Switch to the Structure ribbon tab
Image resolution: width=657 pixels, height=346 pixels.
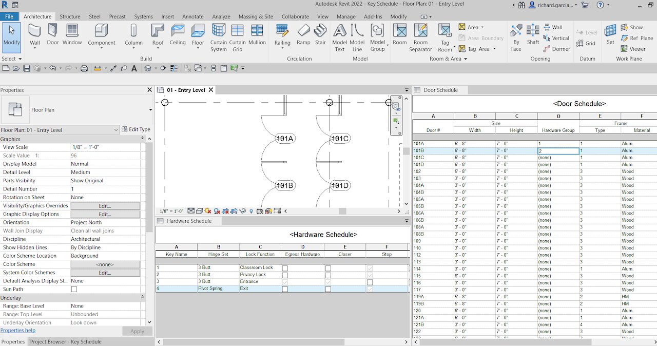[x=70, y=16]
